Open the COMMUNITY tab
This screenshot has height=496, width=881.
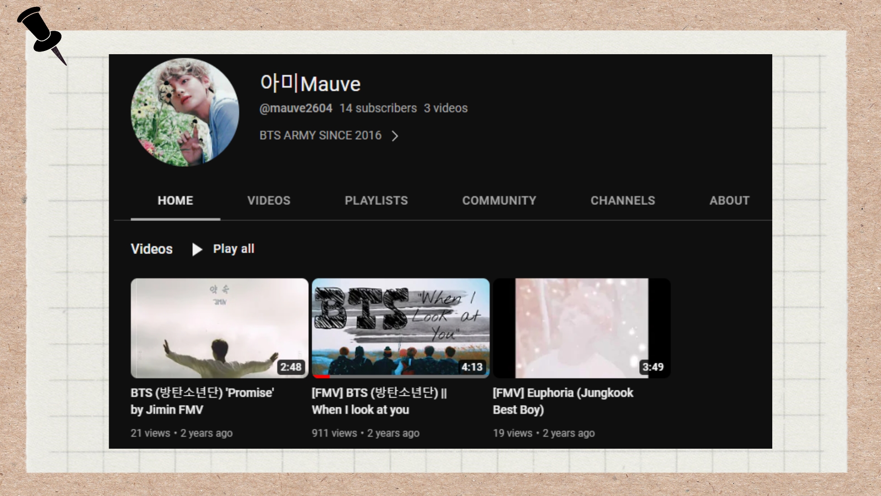coord(499,201)
